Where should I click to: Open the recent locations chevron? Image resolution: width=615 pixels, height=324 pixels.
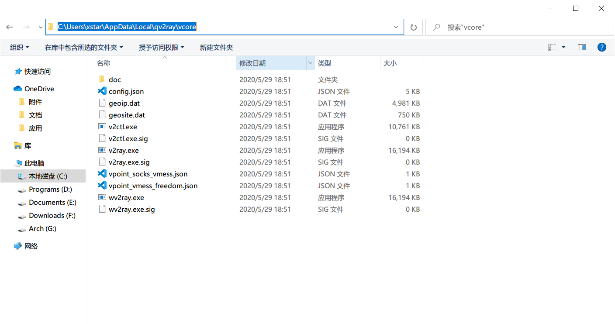pos(41,27)
